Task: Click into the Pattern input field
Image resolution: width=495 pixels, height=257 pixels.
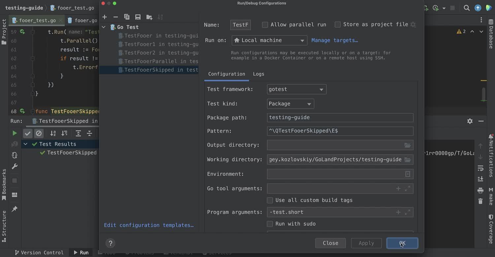Action: click(x=340, y=131)
